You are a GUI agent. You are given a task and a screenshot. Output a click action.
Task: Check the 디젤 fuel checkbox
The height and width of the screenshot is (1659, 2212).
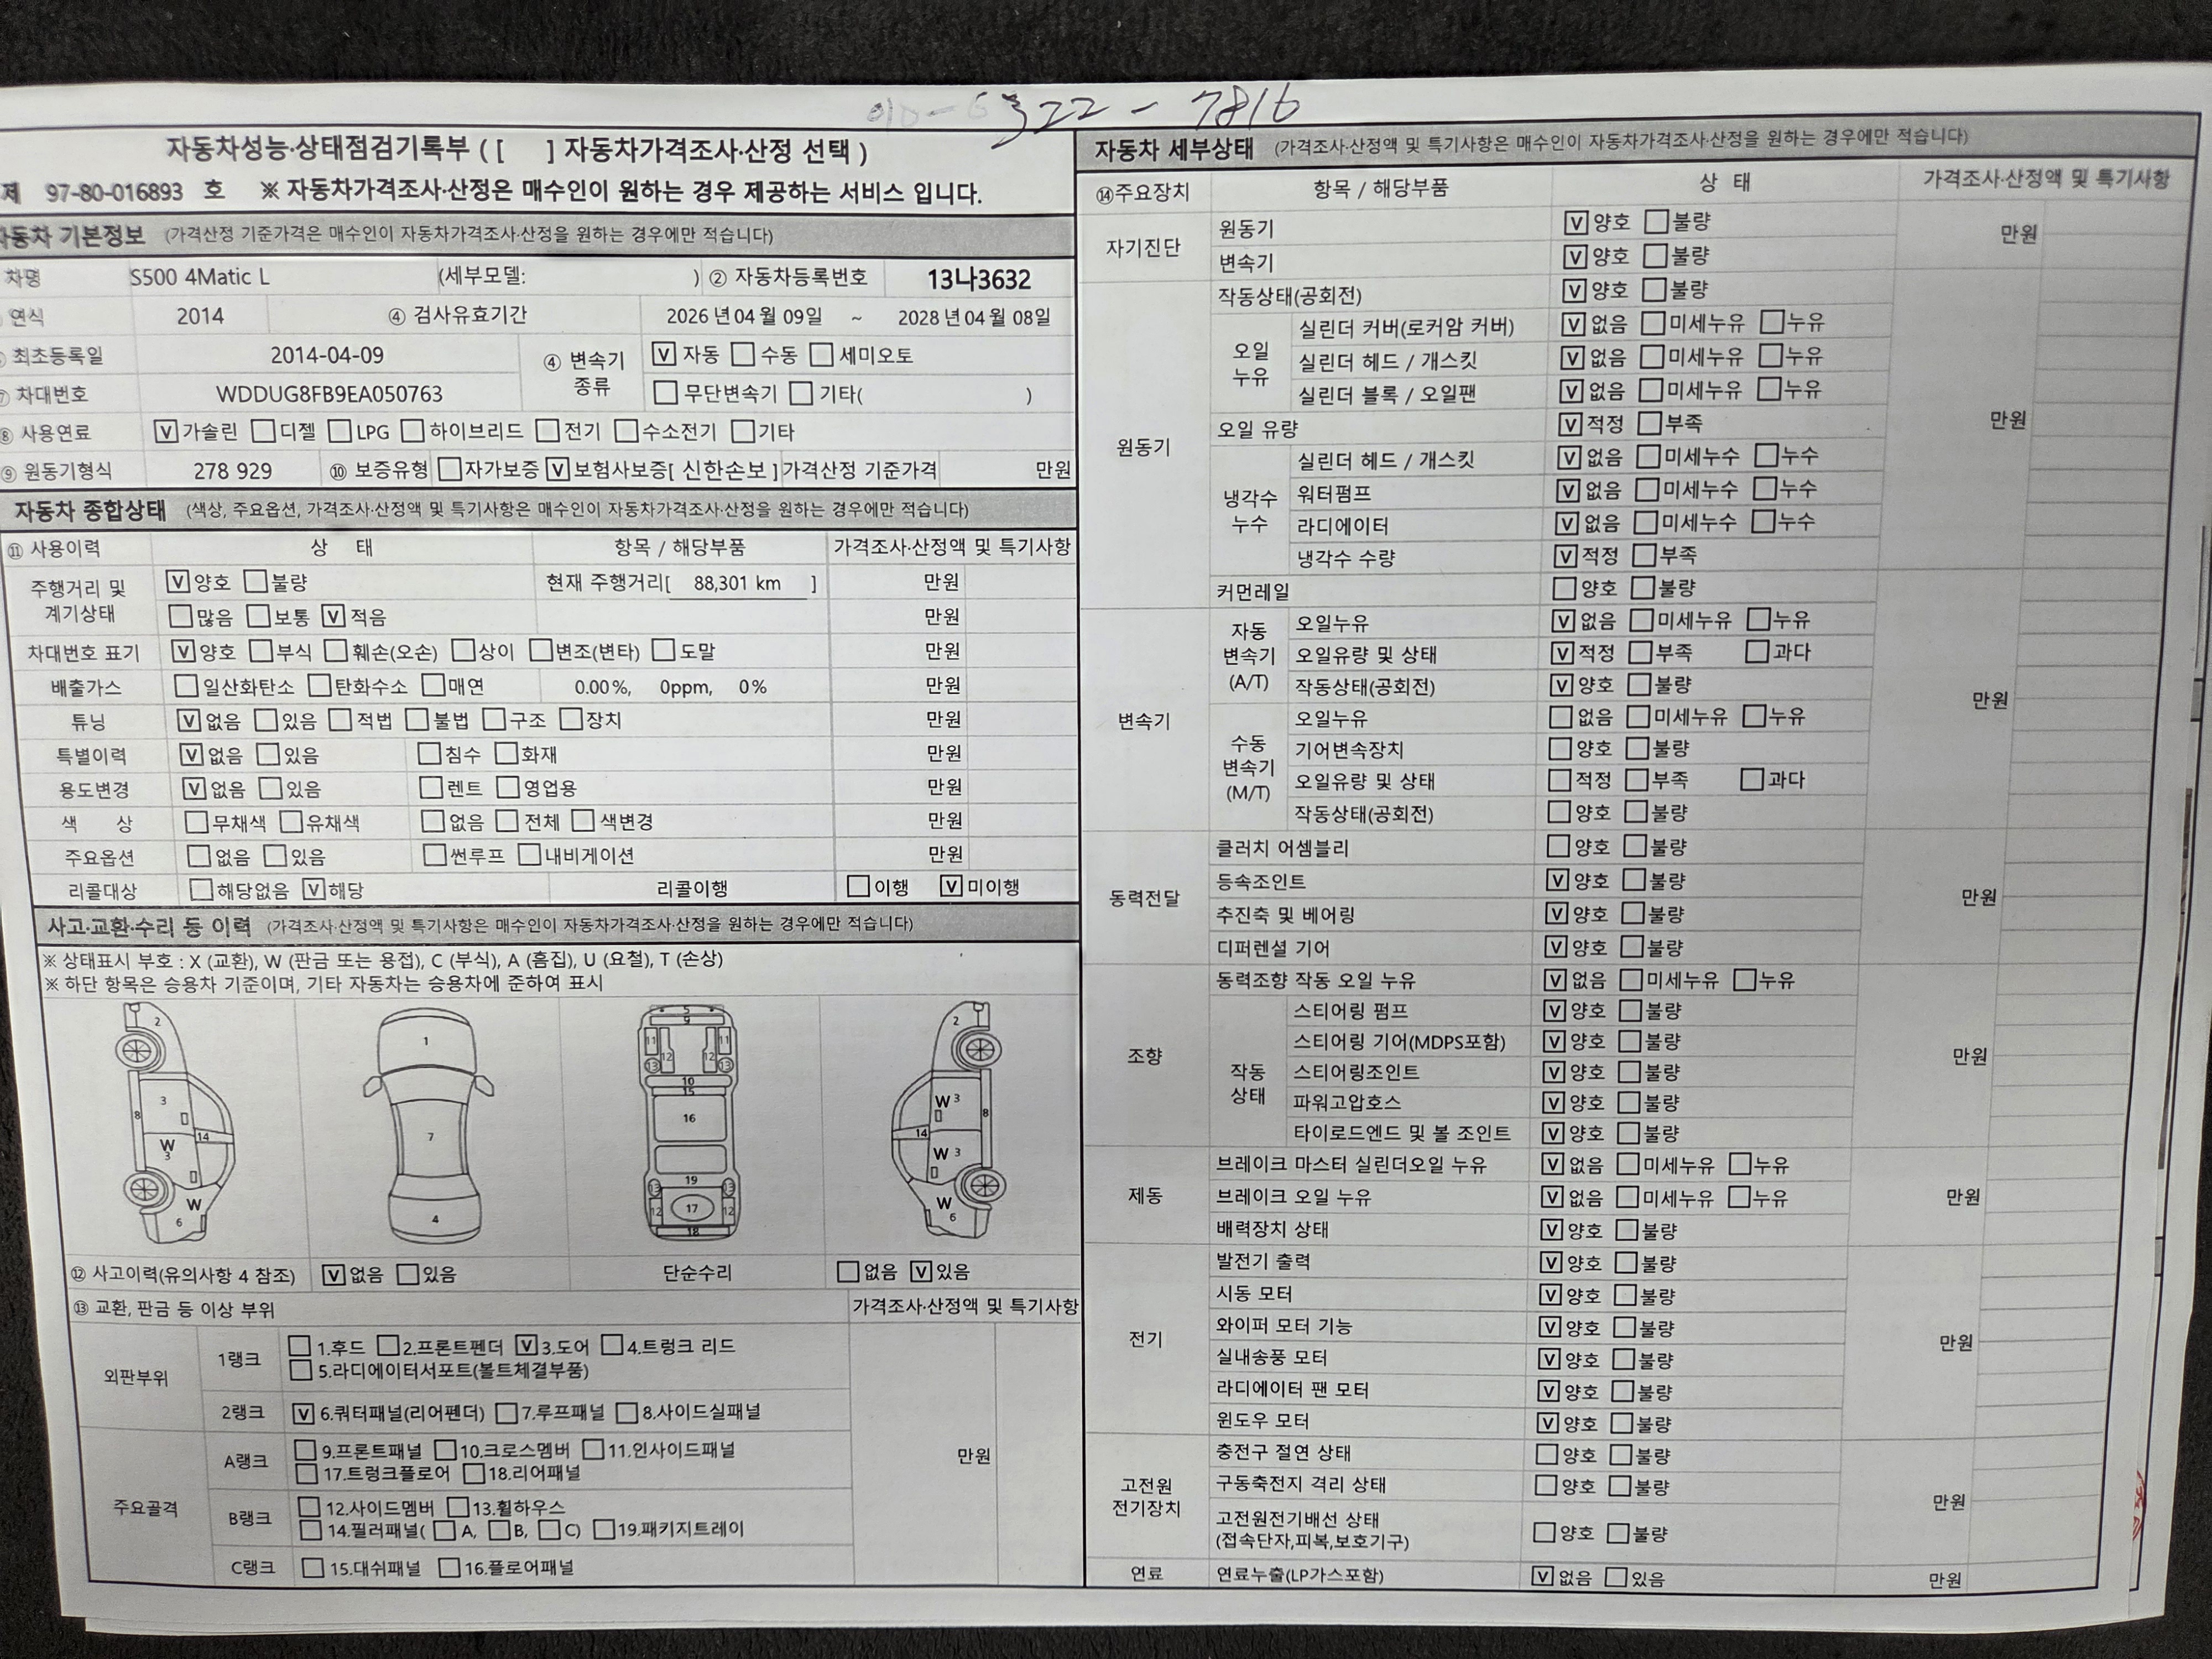(x=263, y=431)
